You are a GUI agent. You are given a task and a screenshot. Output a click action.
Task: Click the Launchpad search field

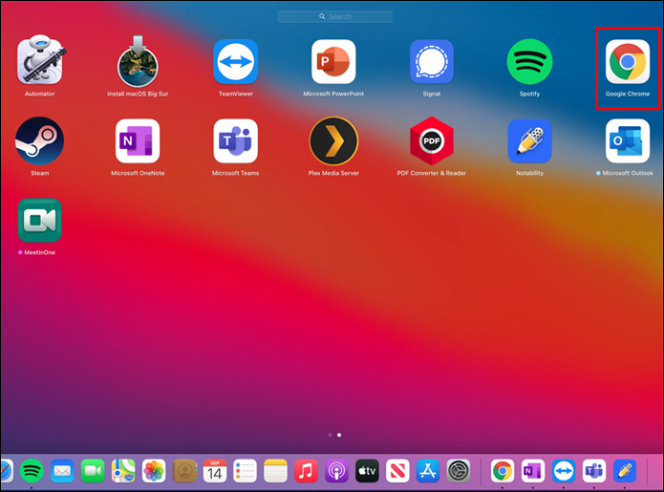pos(334,17)
